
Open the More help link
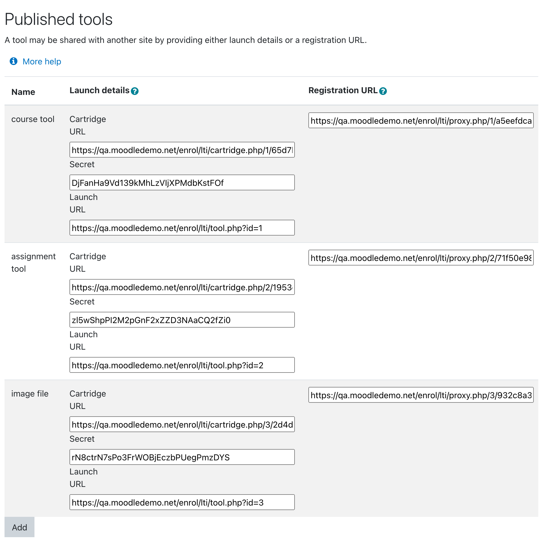tap(42, 62)
